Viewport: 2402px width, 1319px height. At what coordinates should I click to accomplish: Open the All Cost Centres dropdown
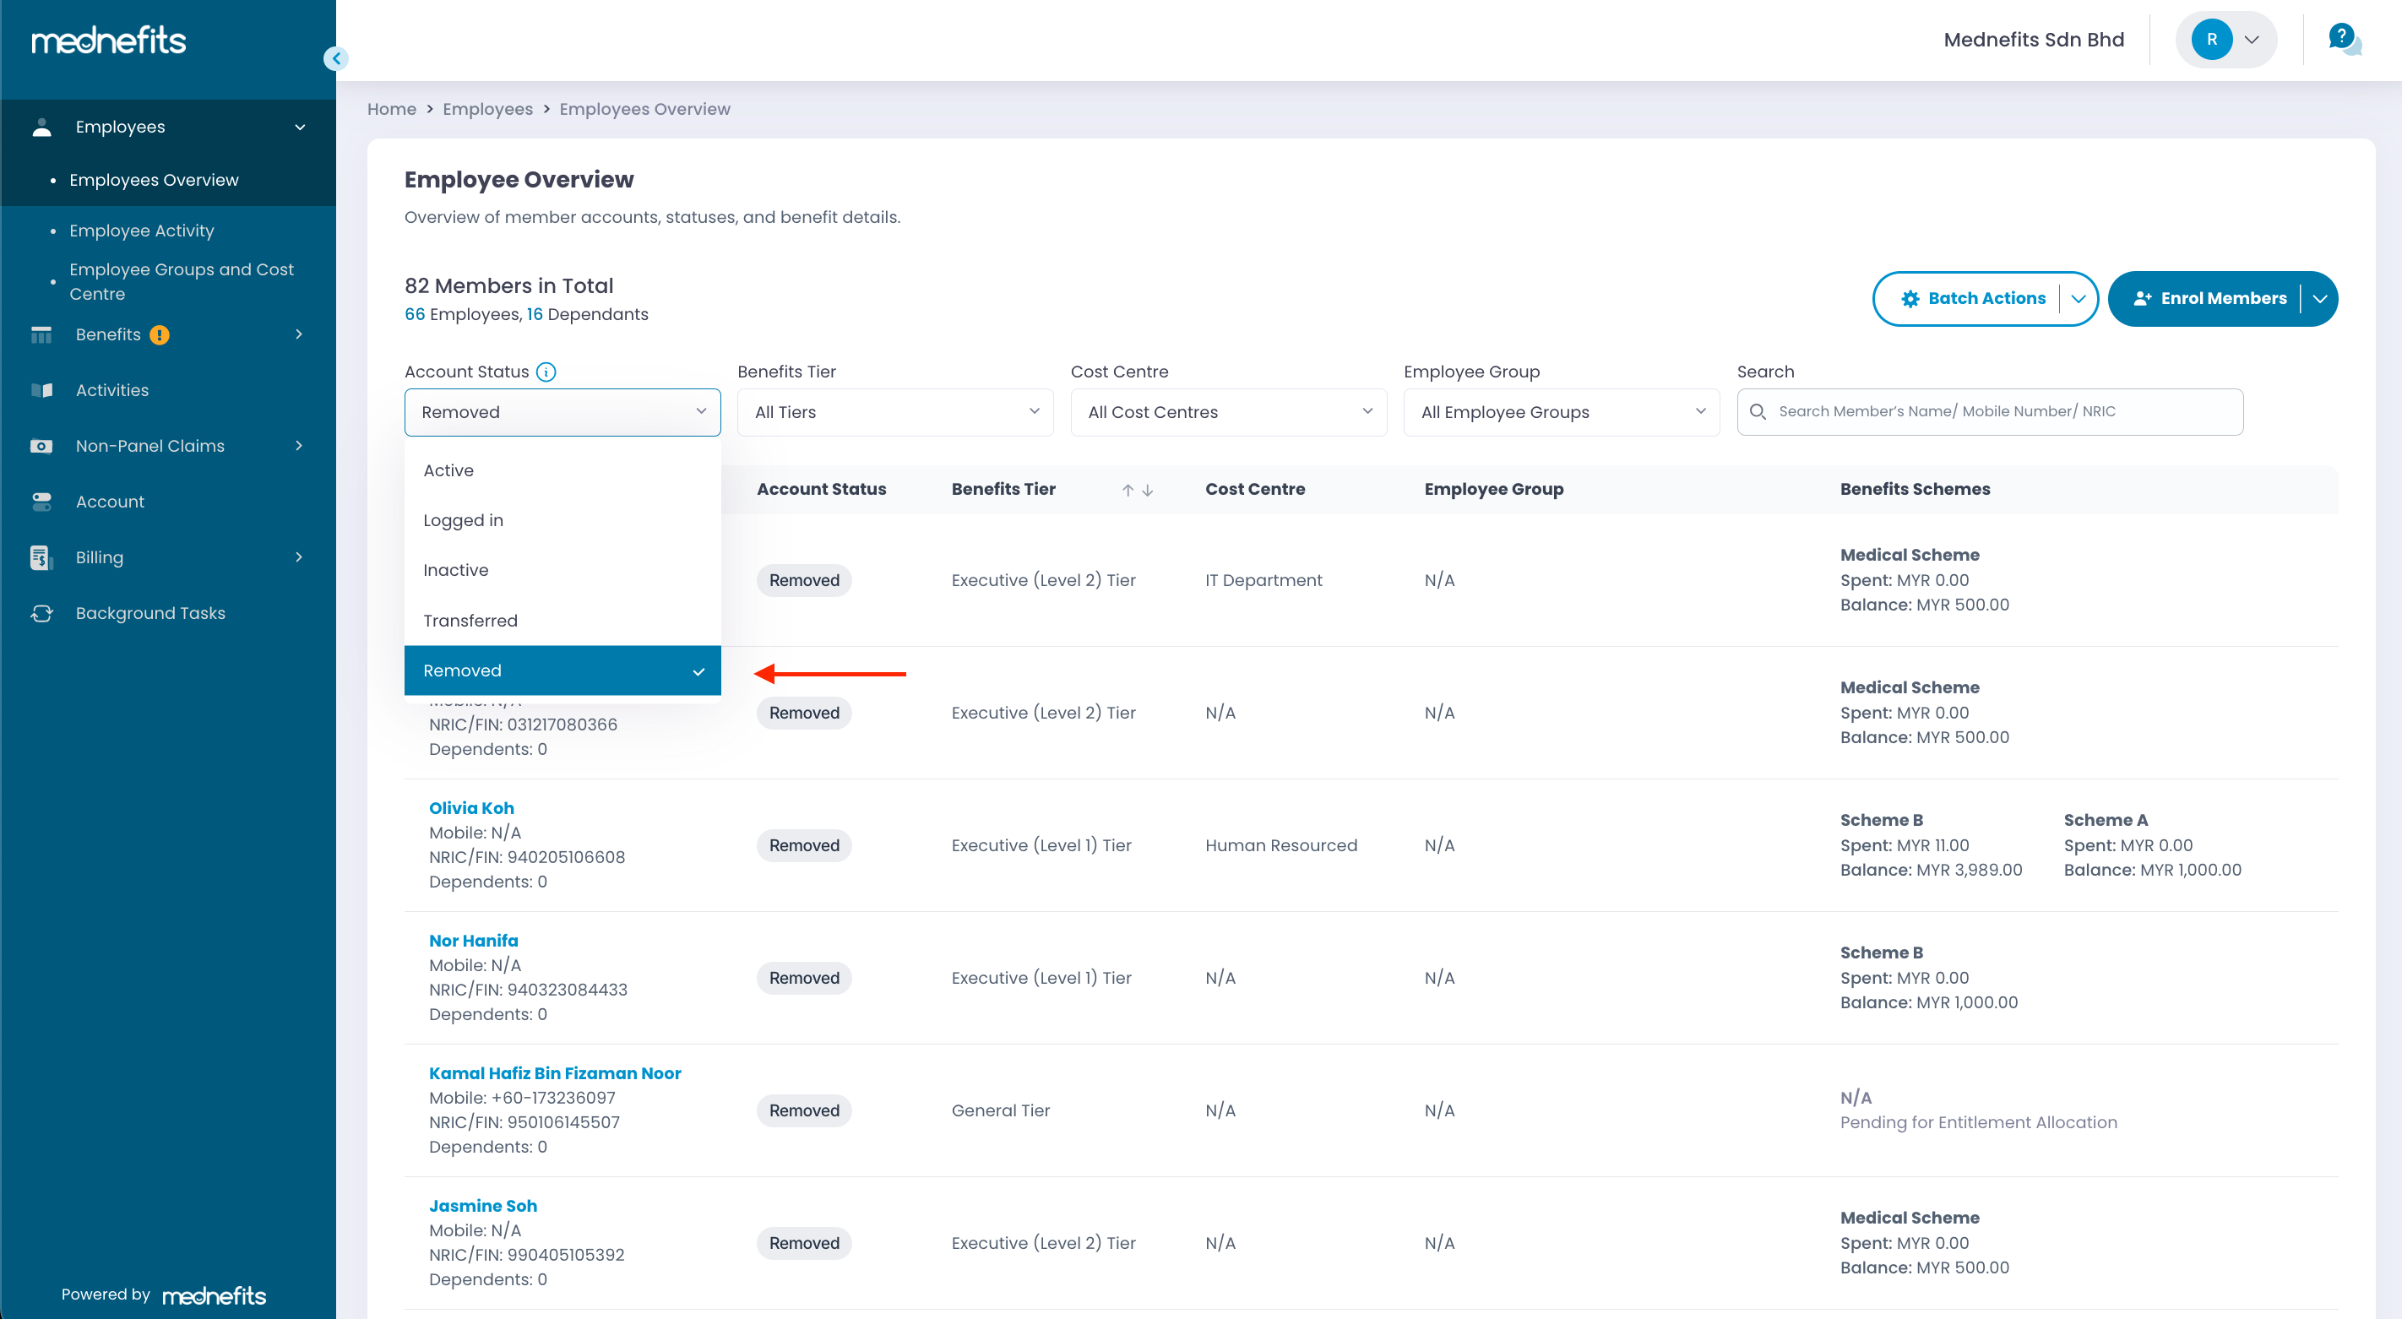1227,412
